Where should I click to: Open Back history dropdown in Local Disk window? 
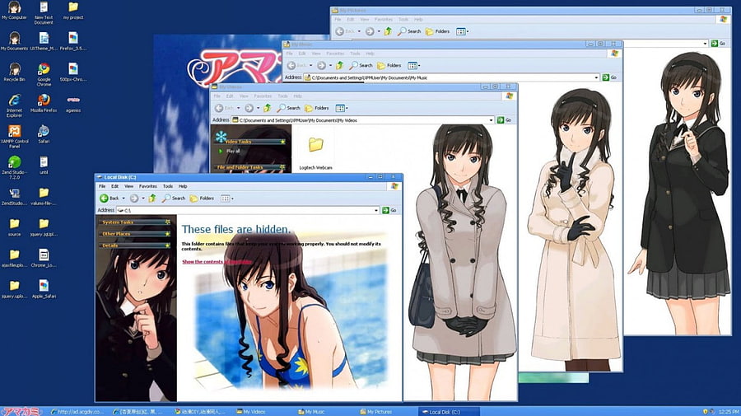[123, 199]
